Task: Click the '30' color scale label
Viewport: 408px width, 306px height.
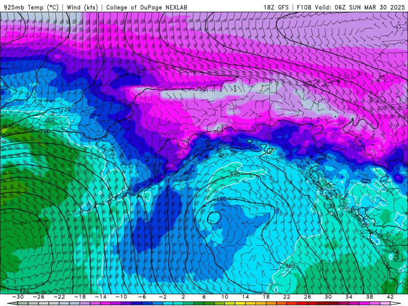Action: coord(328,297)
